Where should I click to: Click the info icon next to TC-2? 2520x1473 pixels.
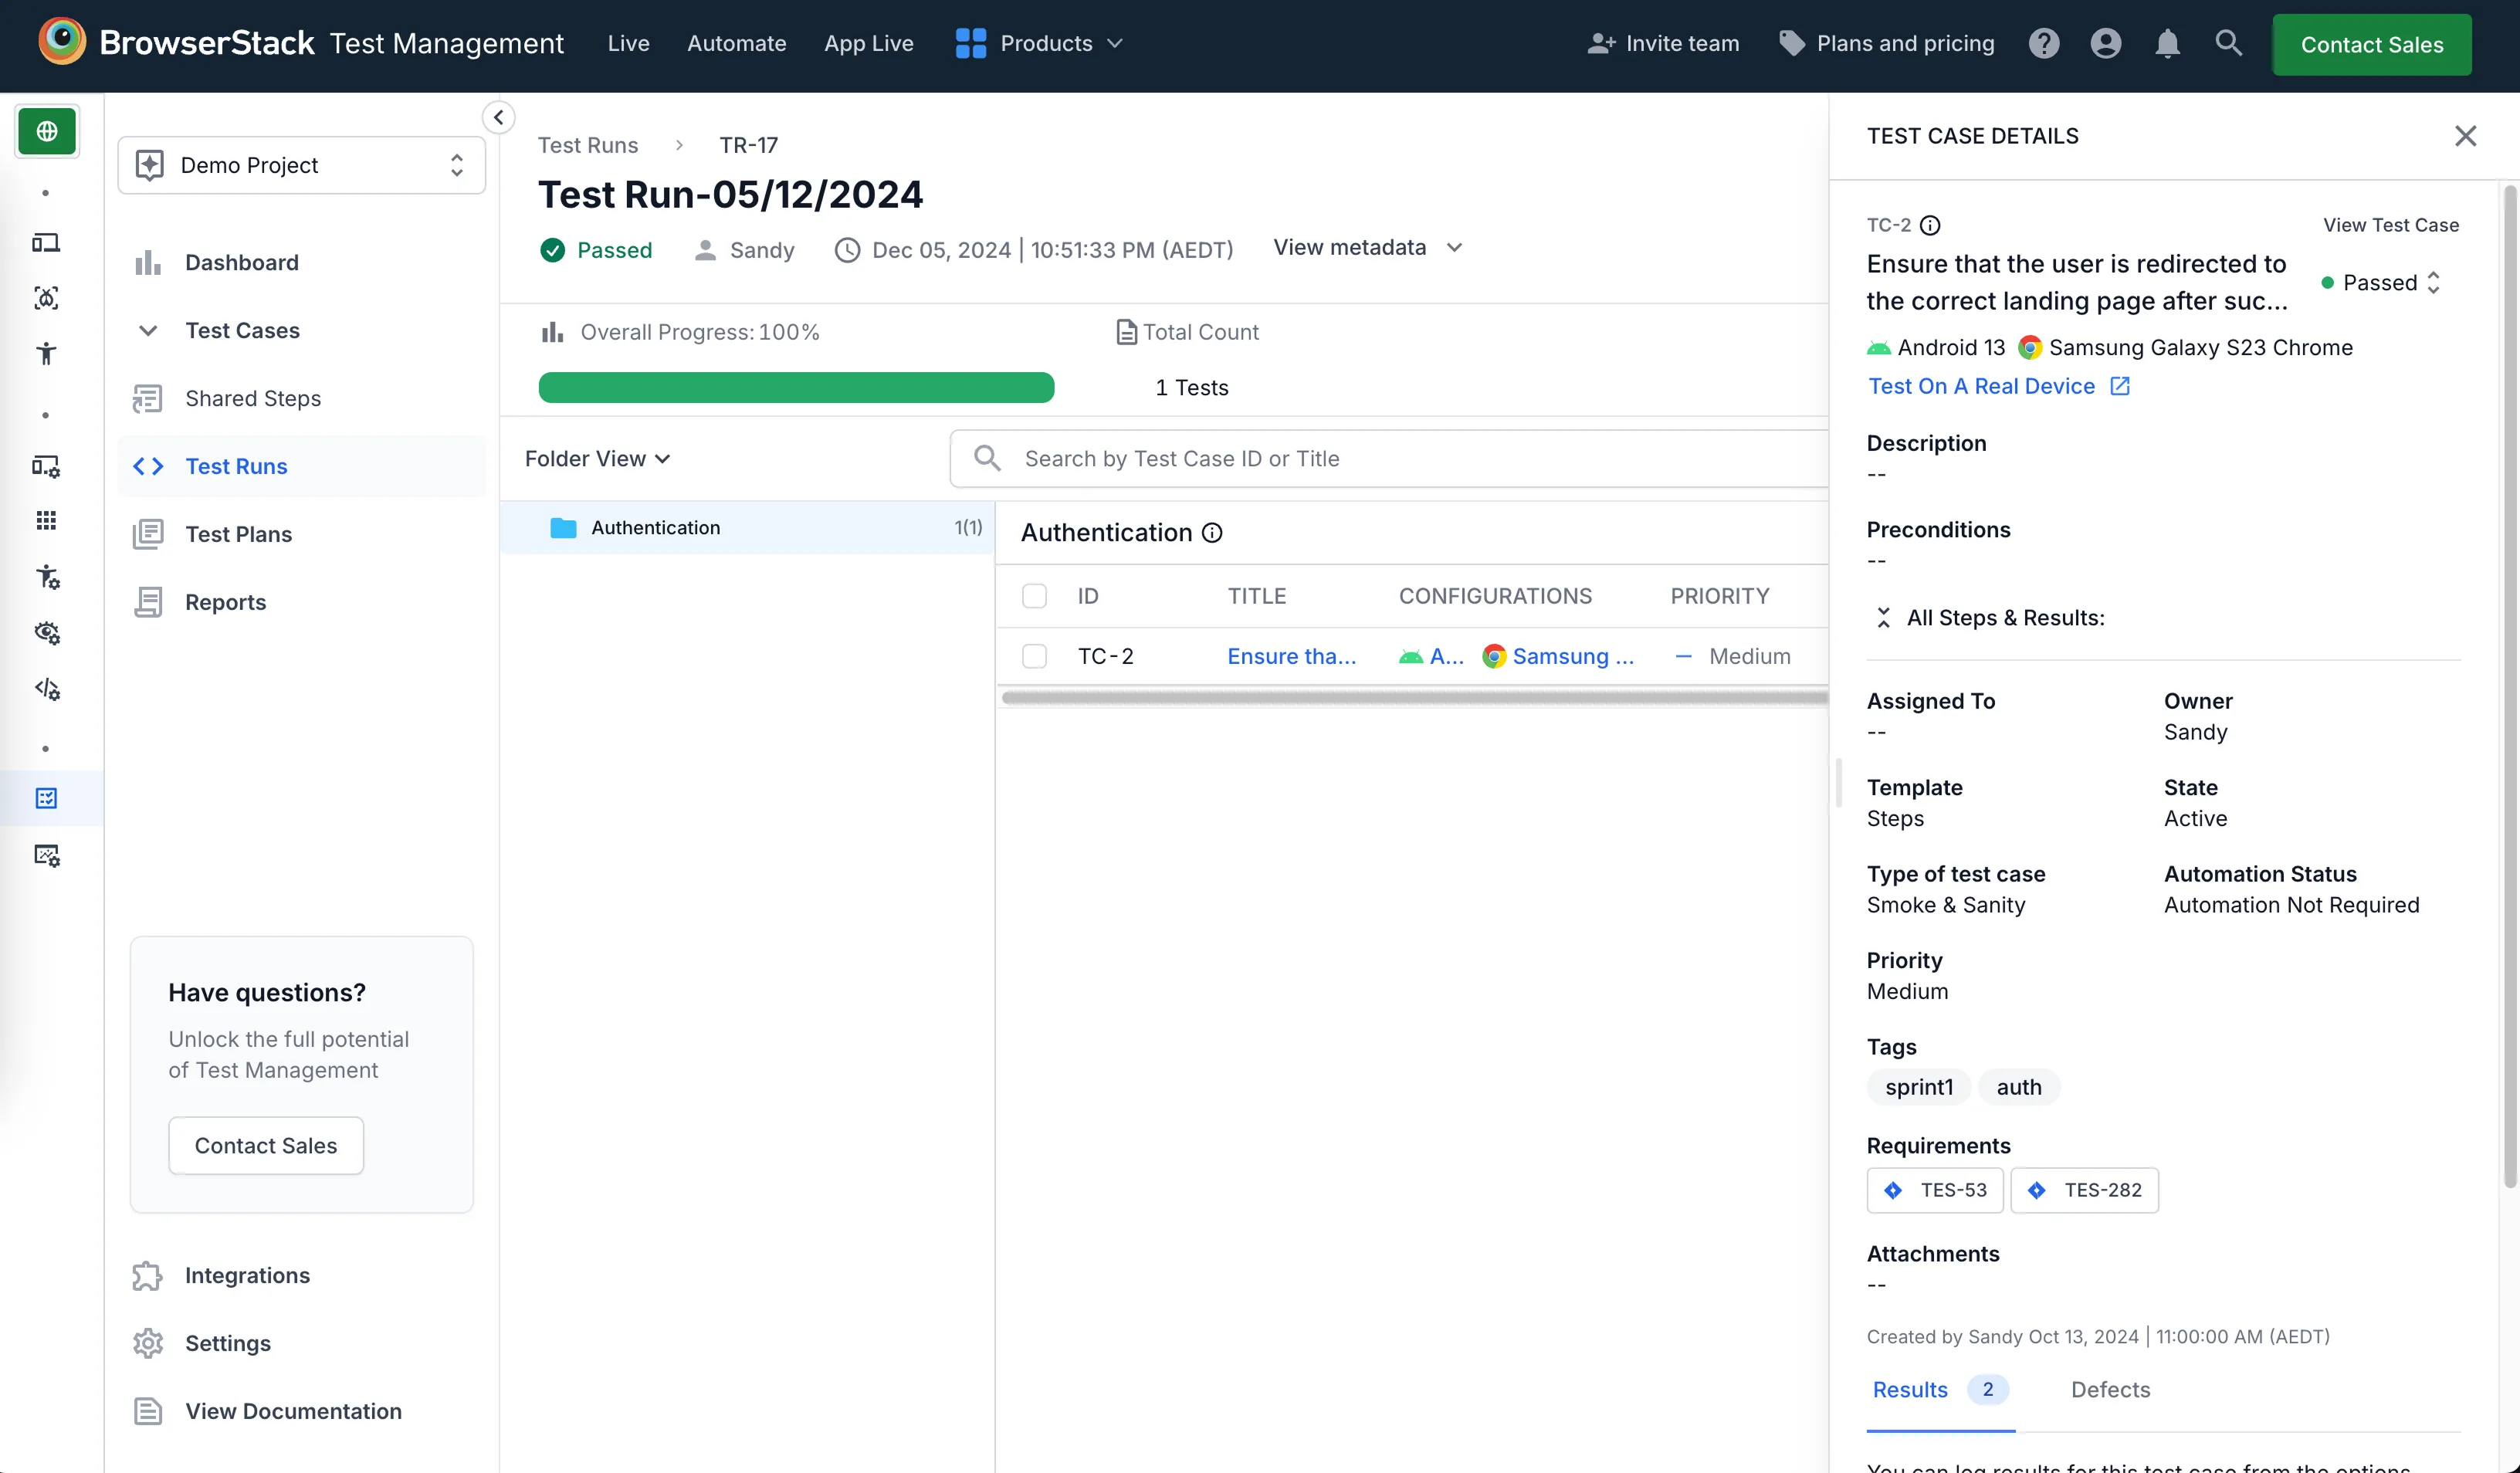click(x=1930, y=225)
